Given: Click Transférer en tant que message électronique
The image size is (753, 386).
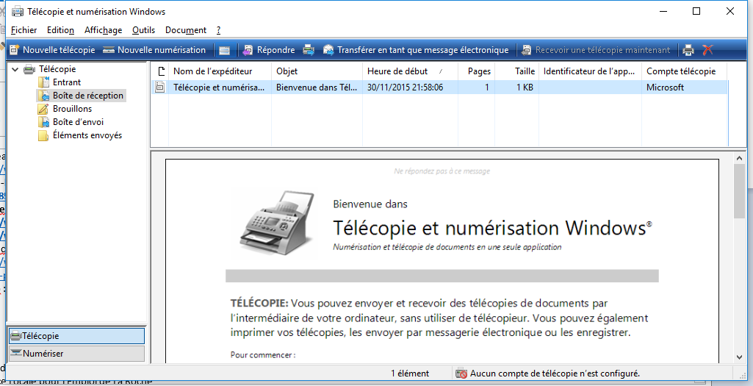Looking at the screenshot, I should 416,50.
